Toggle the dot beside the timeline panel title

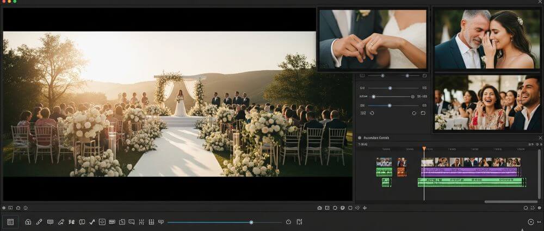(360, 138)
